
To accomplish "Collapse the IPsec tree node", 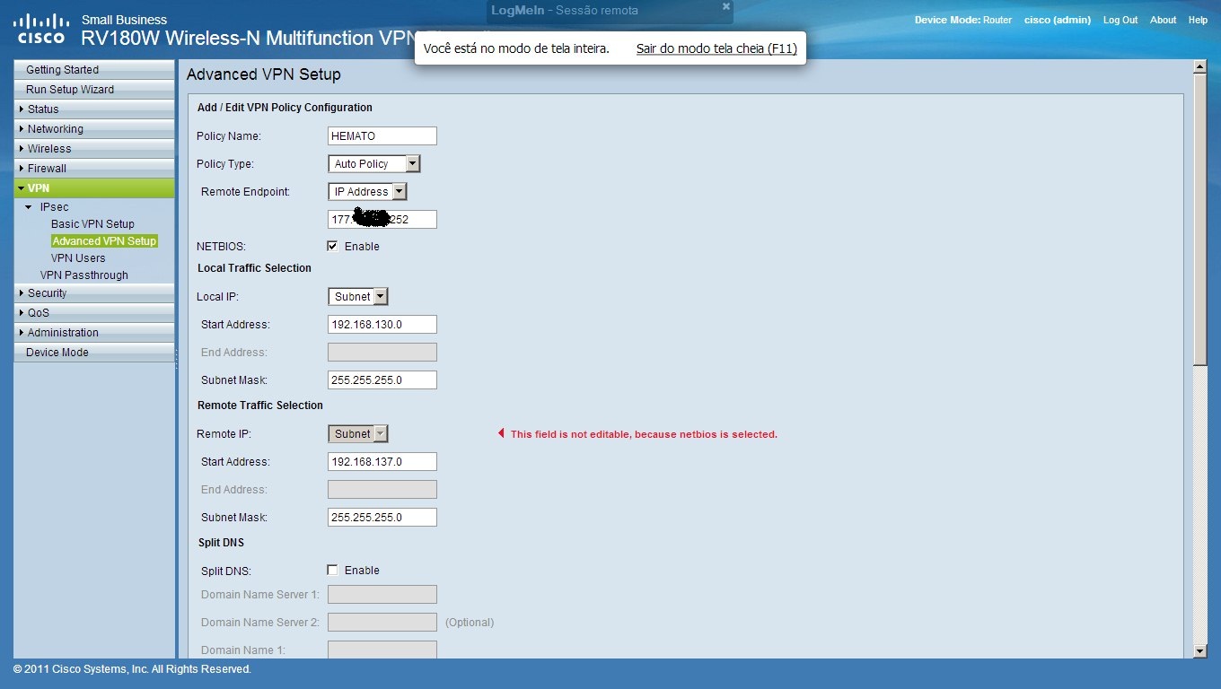I will (x=29, y=207).
